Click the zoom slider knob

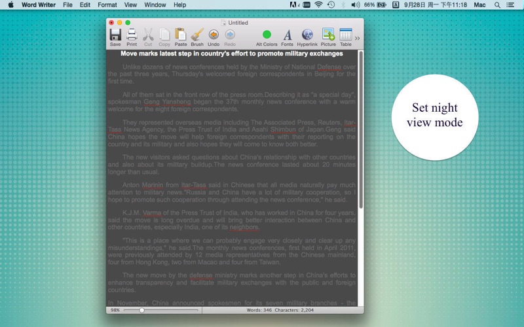(x=141, y=310)
